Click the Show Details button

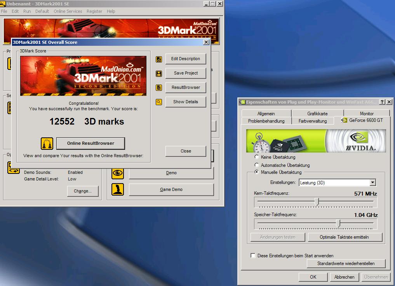[x=186, y=102]
